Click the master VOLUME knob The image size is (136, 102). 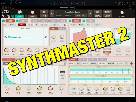point(122,13)
